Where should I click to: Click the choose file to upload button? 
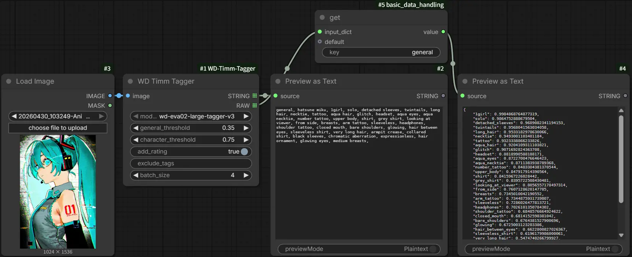click(x=58, y=128)
